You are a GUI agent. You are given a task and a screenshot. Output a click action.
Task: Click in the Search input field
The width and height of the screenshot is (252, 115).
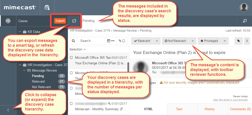pos(91,41)
